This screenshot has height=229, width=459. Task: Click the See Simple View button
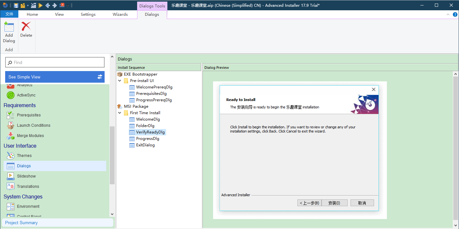coord(55,77)
